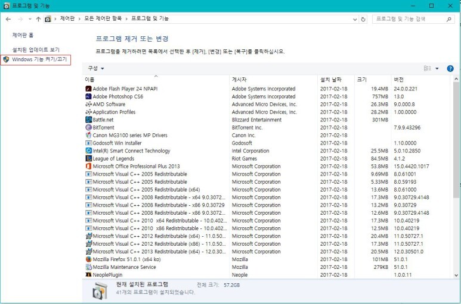Go back with the left arrow
This screenshot has width=461, height=304.
pyautogui.click(x=8, y=20)
